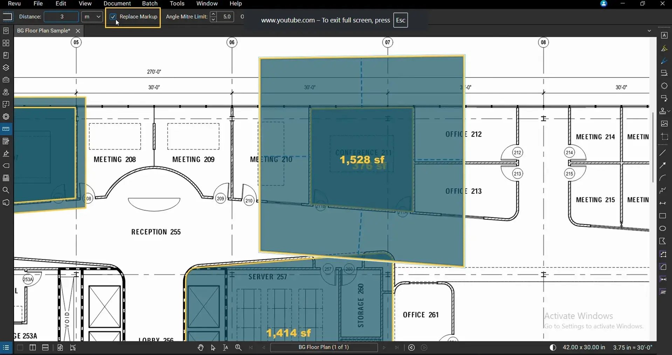Screen dimensions: 672x355
Task: Select the Rectangle tool
Action: (x=663, y=216)
